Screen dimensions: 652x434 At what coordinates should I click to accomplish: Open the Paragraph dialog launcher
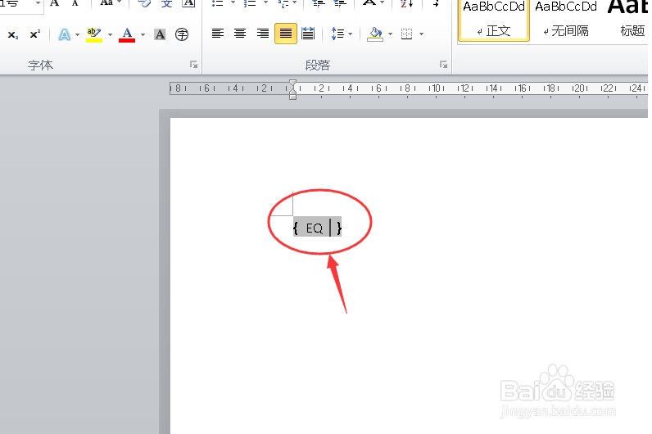click(x=444, y=65)
